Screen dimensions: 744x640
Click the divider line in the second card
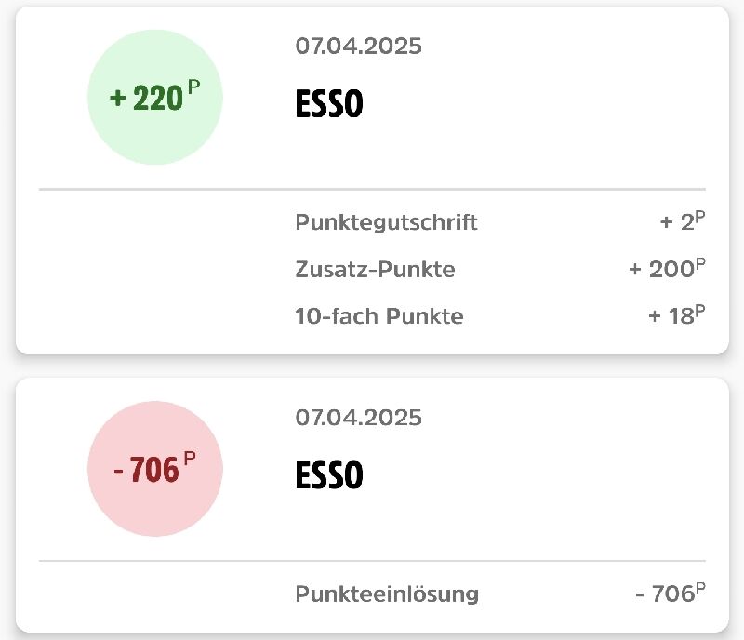(373, 561)
